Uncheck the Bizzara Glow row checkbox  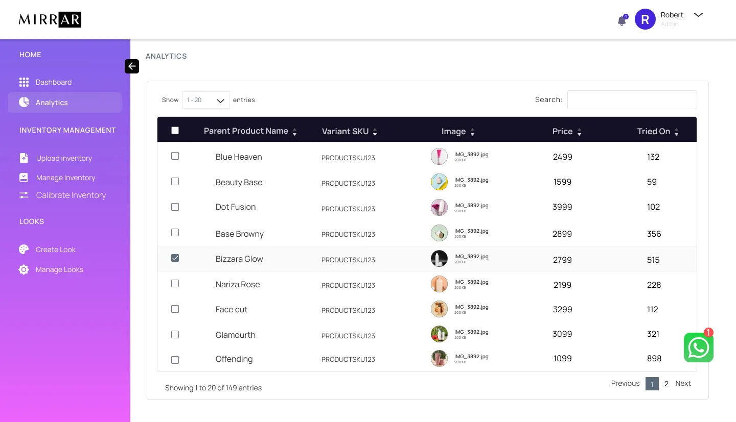click(x=175, y=258)
